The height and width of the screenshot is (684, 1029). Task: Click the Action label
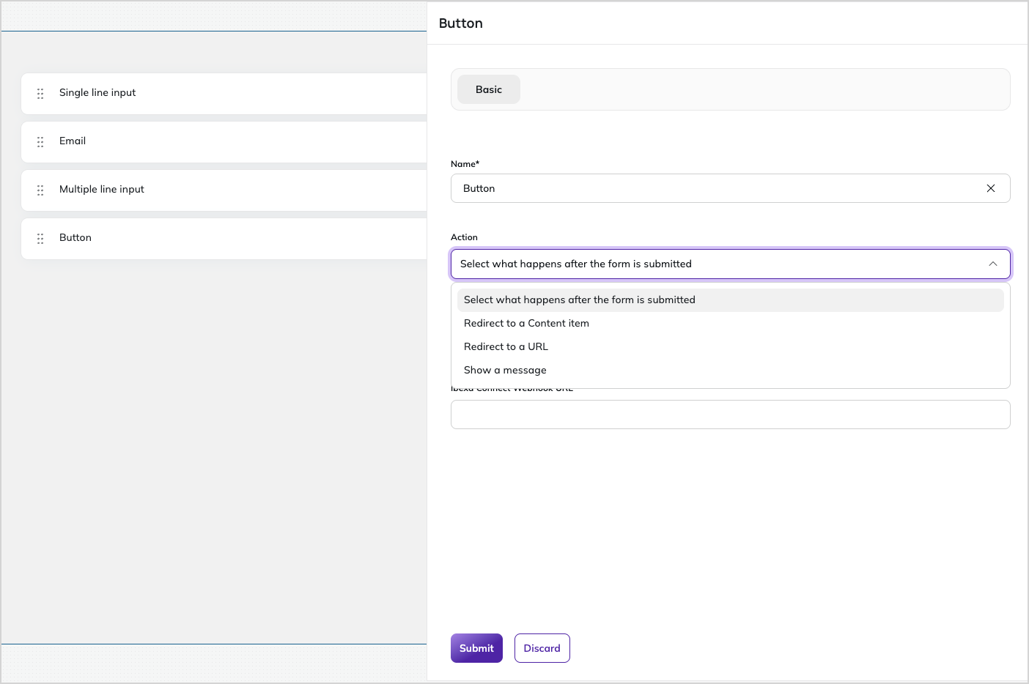click(x=464, y=237)
